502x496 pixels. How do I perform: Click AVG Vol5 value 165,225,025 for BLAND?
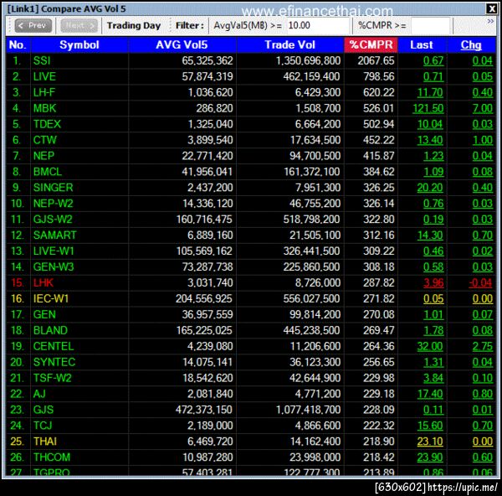pos(204,331)
